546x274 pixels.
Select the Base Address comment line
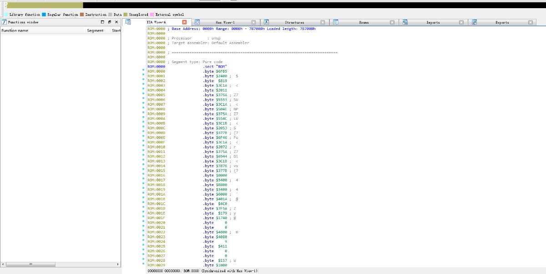coord(242,29)
